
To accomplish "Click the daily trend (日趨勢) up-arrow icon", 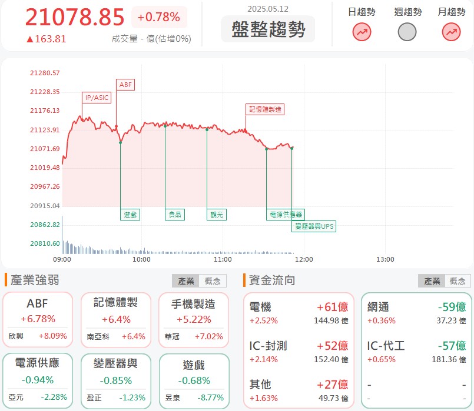I will [362, 32].
